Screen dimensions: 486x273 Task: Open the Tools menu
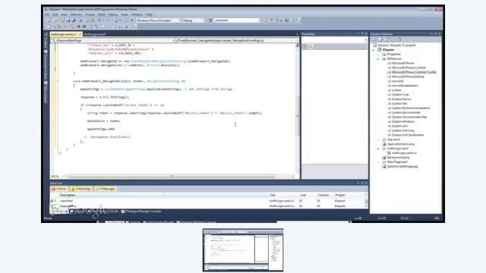pos(125,14)
